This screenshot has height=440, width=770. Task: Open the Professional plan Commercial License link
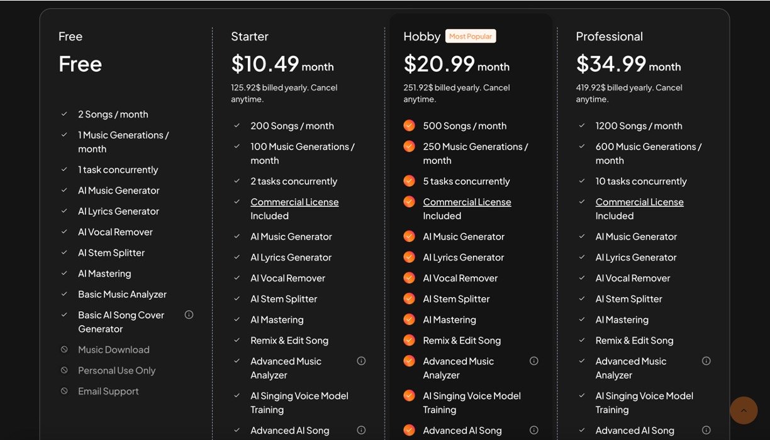[639, 202]
